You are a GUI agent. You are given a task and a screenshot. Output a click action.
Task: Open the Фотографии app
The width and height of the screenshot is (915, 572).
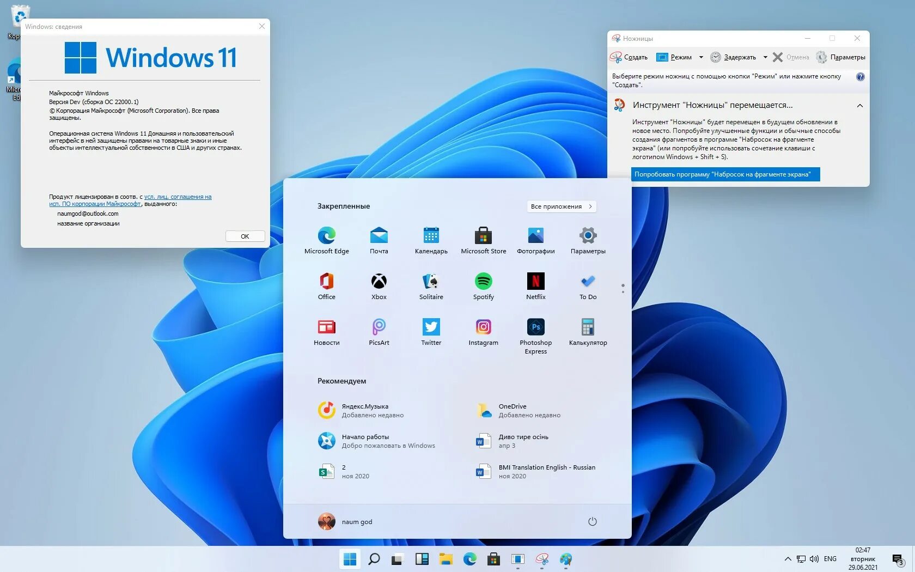tap(535, 240)
